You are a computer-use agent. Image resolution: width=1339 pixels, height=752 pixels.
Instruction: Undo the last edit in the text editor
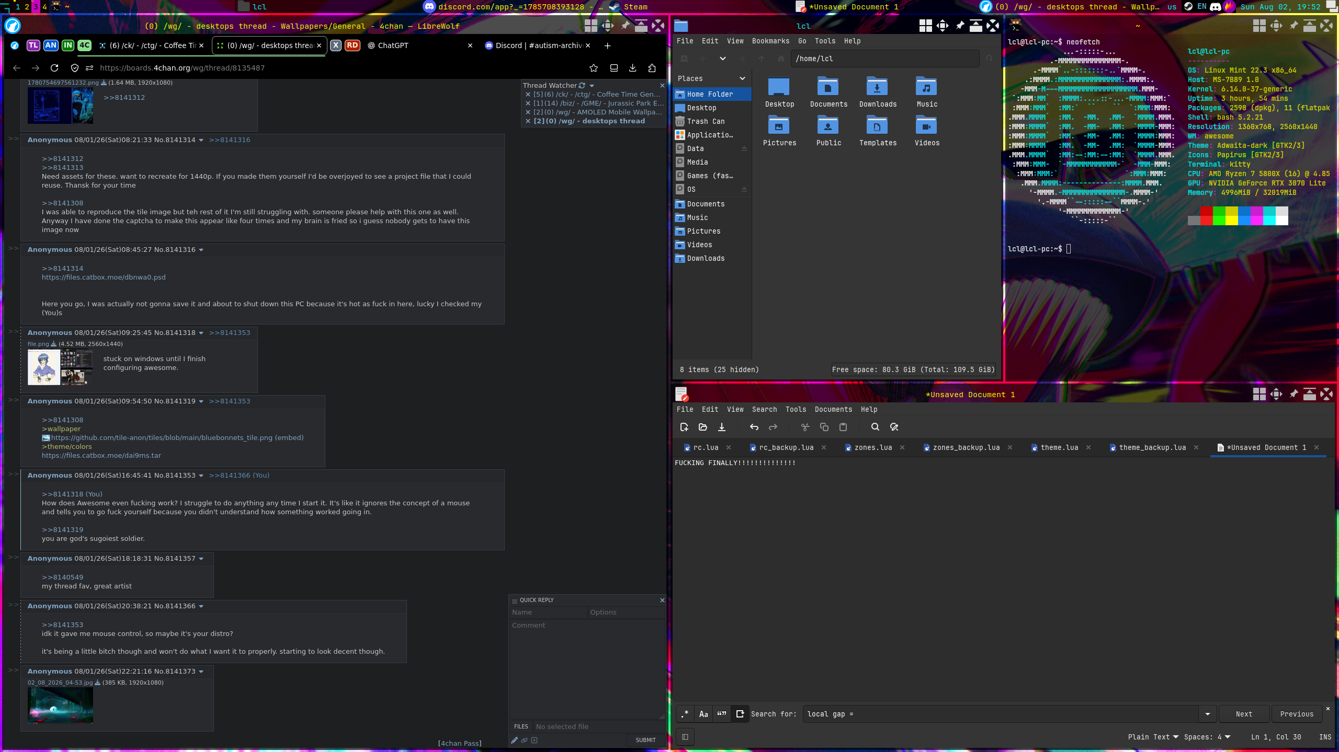click(754, 427)
